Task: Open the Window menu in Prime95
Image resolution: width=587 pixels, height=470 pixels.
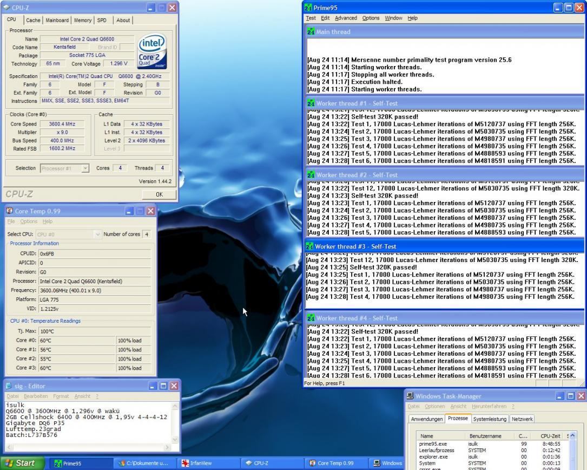Action: [x=393, y=18]
